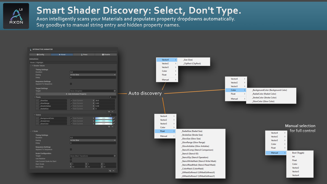Click the Interactive Animator component icon

click(31, 49)
